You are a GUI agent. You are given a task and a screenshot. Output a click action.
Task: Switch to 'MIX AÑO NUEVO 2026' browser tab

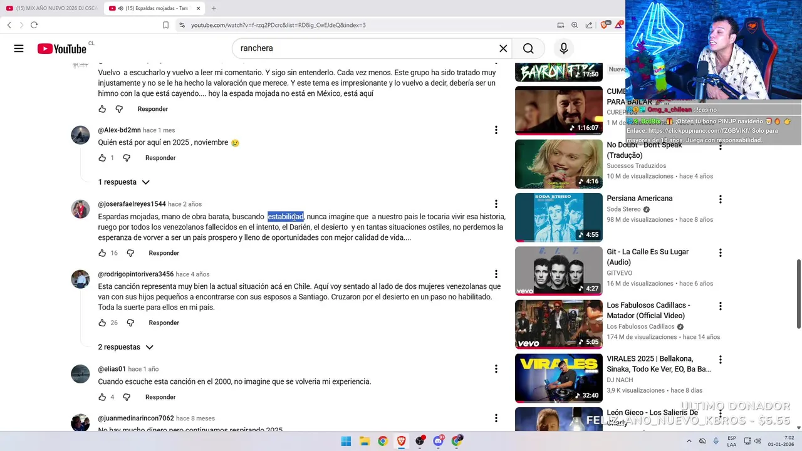[x=51, y=8]
